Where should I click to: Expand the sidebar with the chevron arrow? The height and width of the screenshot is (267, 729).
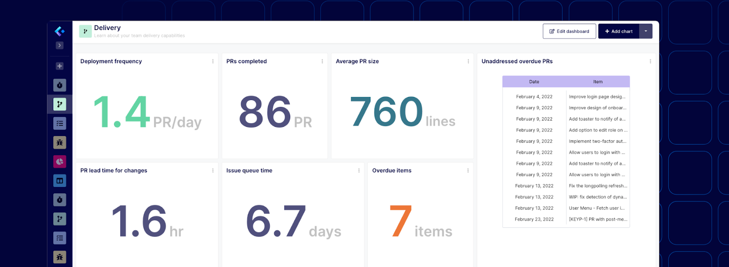click(x=60, y=45)
